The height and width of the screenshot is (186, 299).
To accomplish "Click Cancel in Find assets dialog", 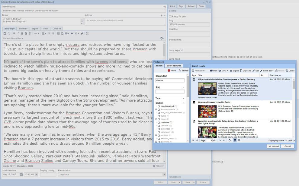I will (287, 146).
